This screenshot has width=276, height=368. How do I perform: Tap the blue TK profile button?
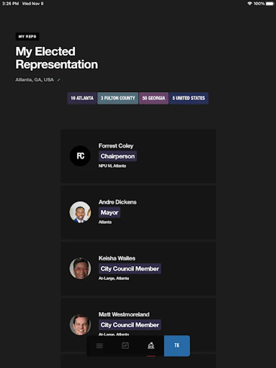177,346
